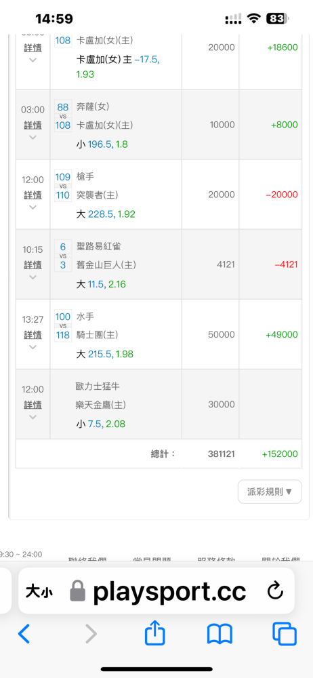
Task: Tap the Safari forward arrow
Action: pos(91,635)
